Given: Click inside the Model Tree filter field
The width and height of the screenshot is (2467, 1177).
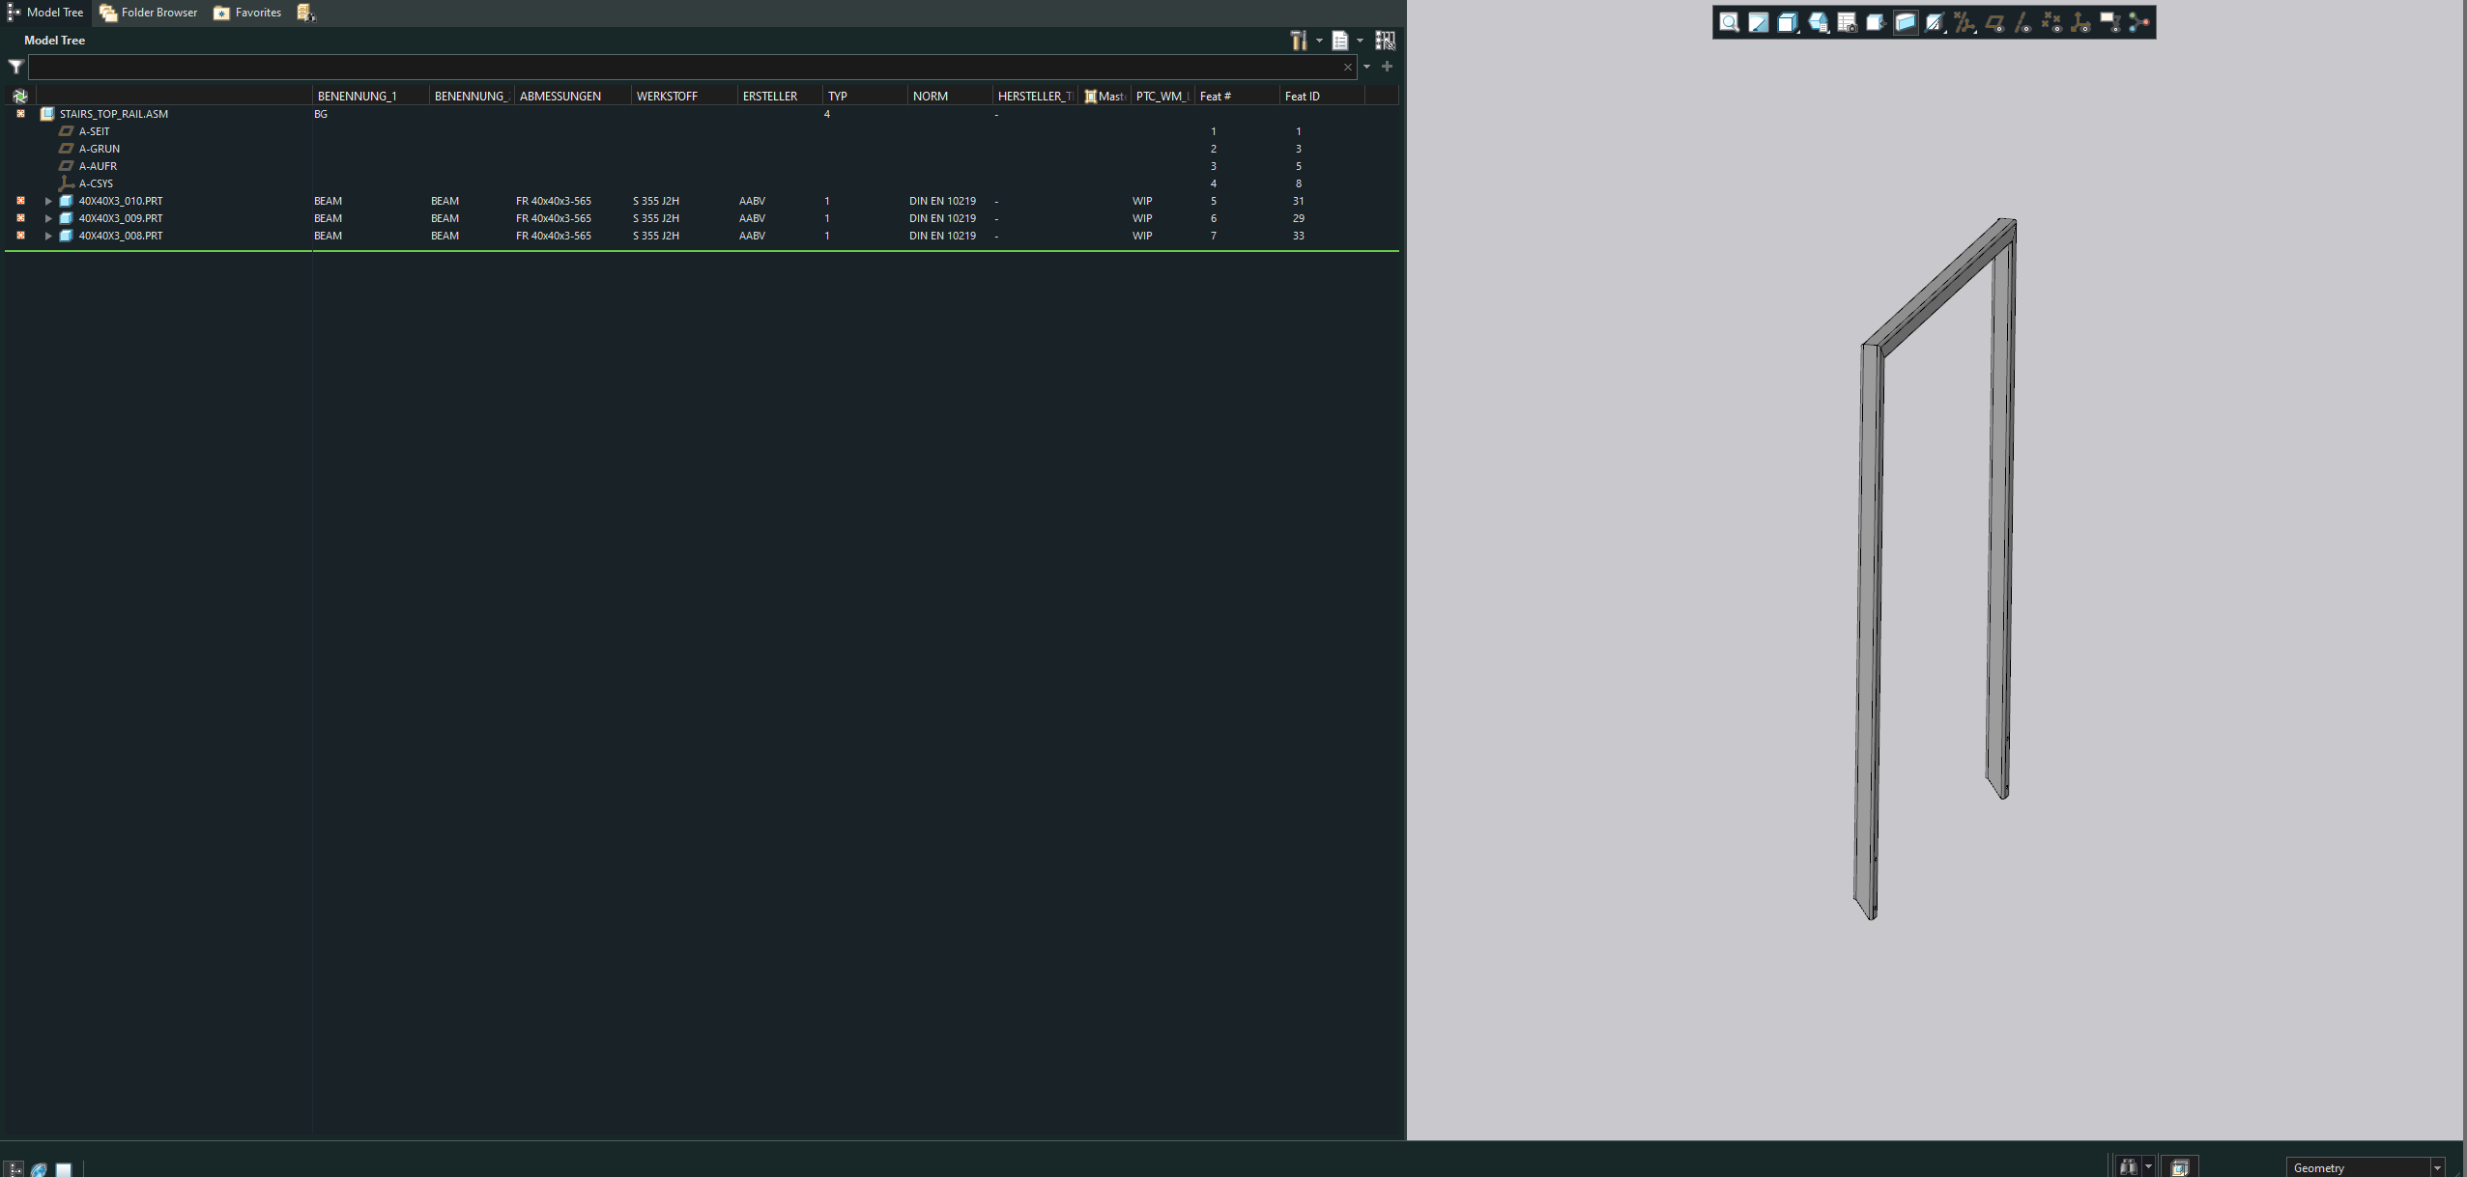Looking at the screenshot, I should pos(676,67).
